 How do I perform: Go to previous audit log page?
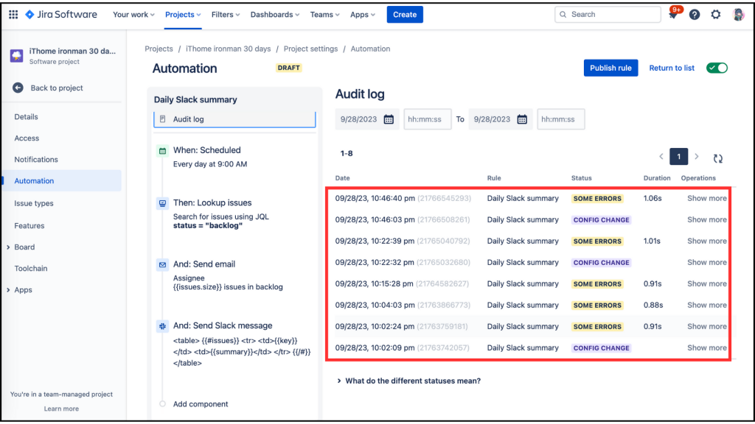tap(661, 157)
